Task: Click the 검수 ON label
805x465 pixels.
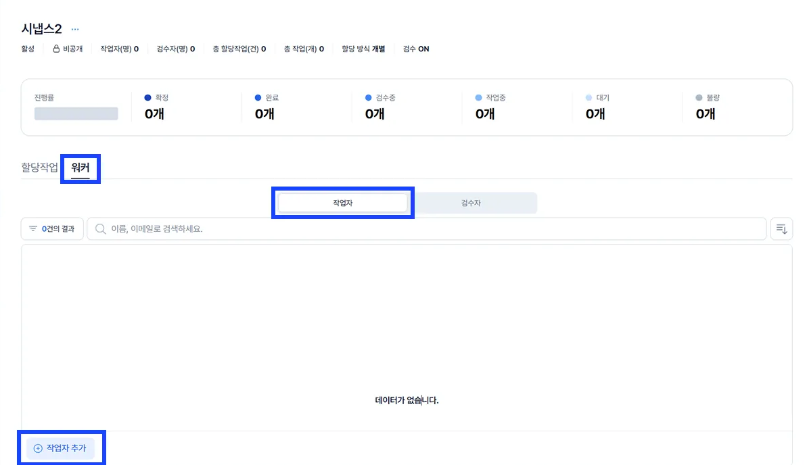Action: (416, 49)
